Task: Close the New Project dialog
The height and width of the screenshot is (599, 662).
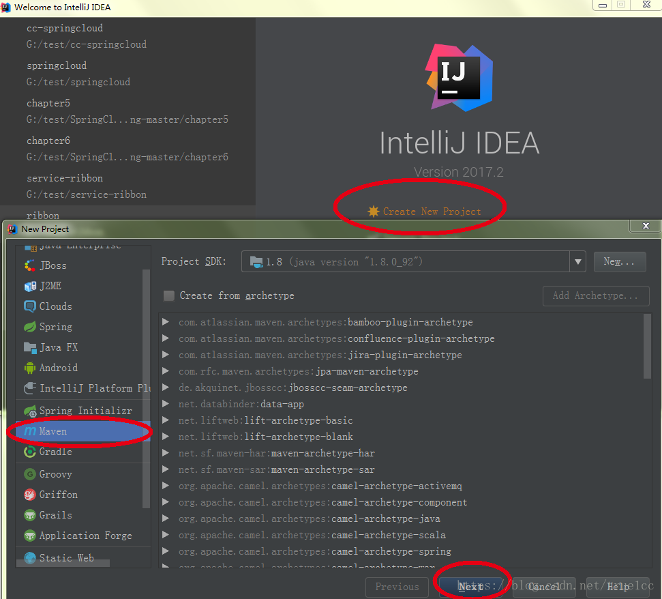Action: pyautogui.click(x=645, y=226)
